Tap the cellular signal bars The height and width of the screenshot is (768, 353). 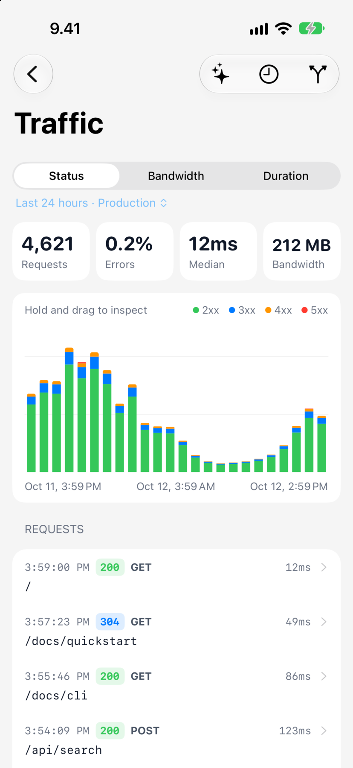(259, 29)
